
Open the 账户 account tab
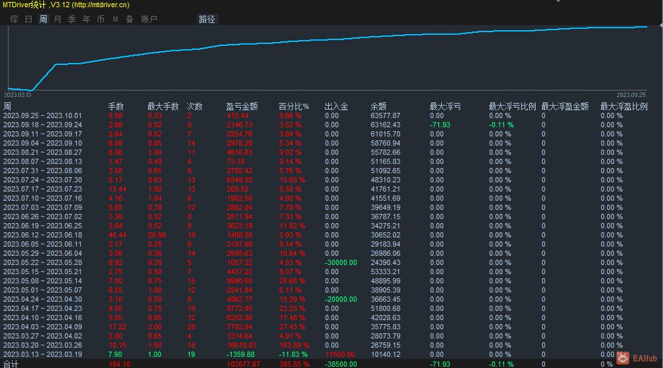pos(149,19)
